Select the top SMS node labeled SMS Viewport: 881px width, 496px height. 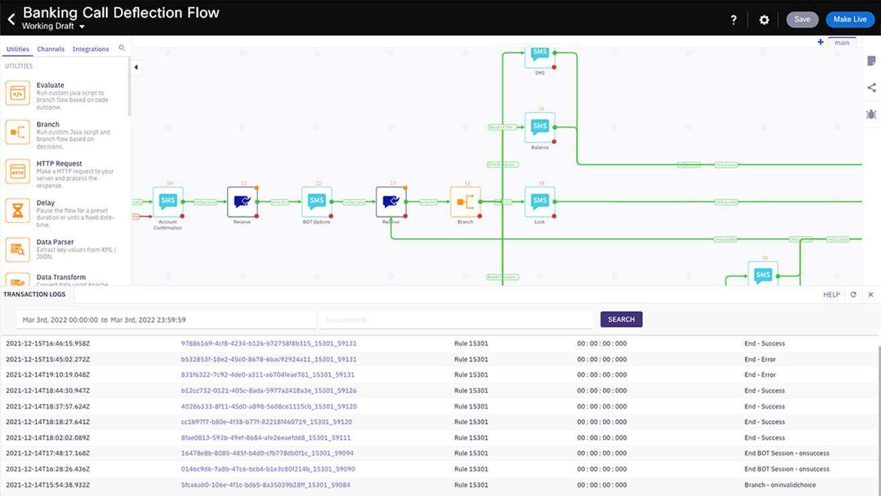pyautogui.click(x=540, y=56)
